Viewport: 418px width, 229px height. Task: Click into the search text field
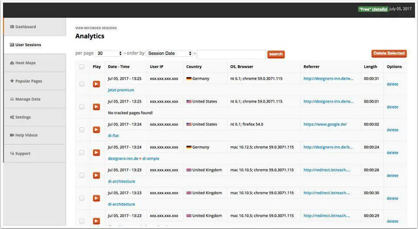click(x=231, y=55)
